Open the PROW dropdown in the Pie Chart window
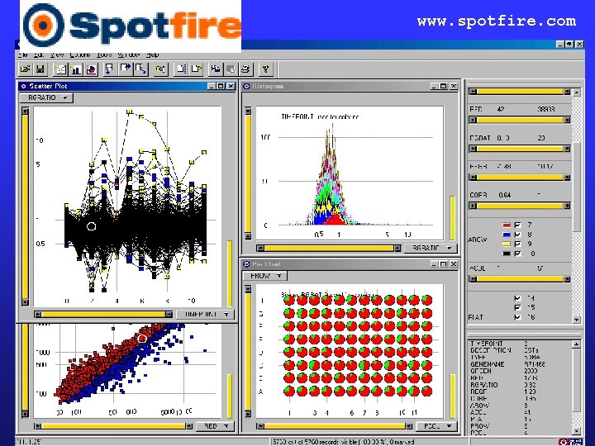 (265, 276)
